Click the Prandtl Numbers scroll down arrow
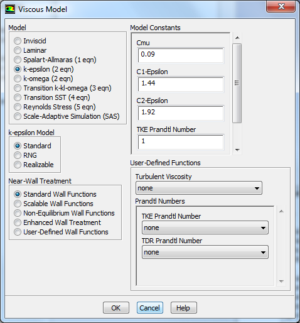Viewport: 300px width, 323px height. tap(281, 282)
